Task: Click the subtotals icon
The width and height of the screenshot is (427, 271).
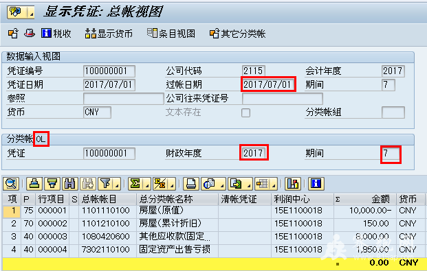Action: (160, 184)
